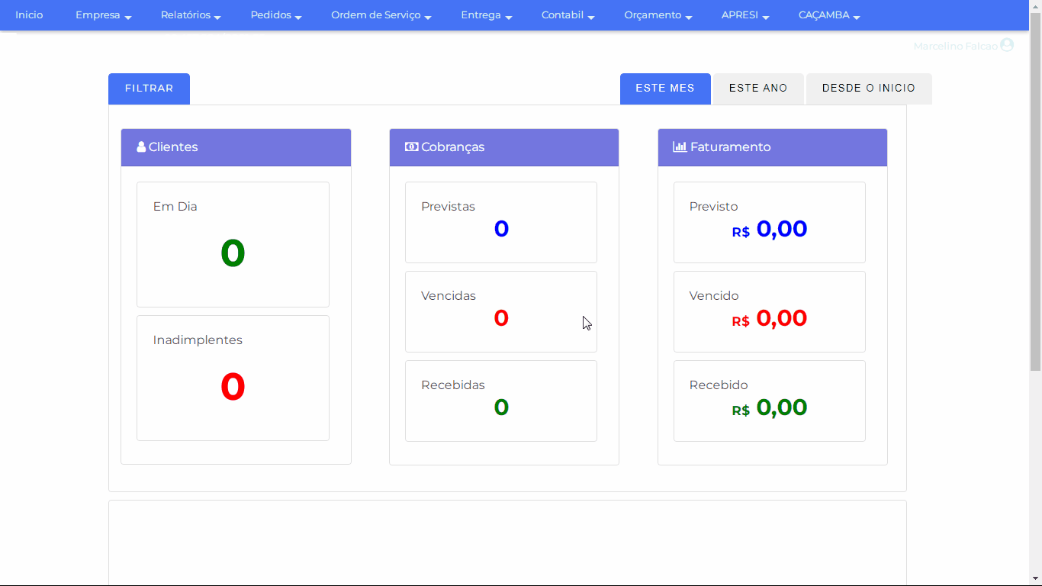Screen dimensions: 1042x586
Task: Expand Ordem de Serviço menu
Action: click(x=381, y=15)
